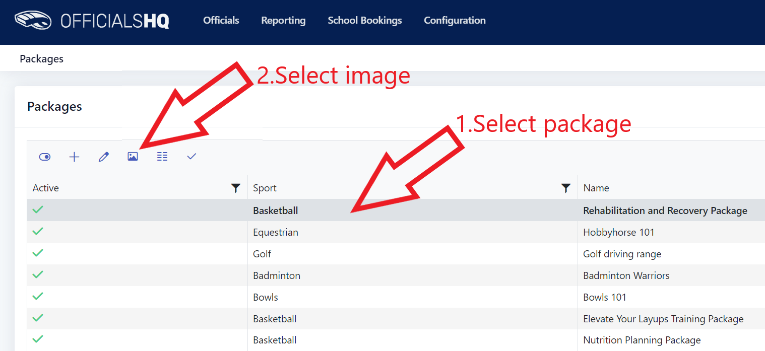Click the active toggle toolbar icon
This screenshot has height=351, width=765.
[45, 157]
